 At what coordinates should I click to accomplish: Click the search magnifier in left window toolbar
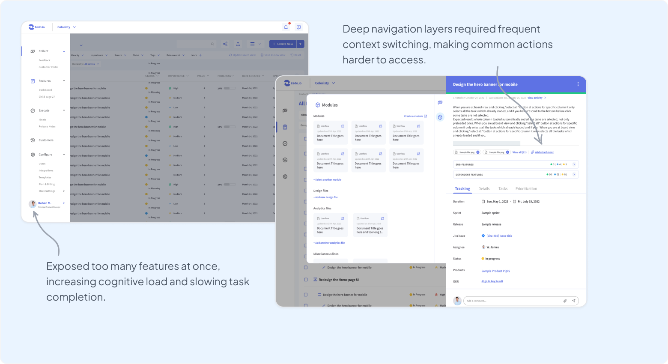(212, 44)
